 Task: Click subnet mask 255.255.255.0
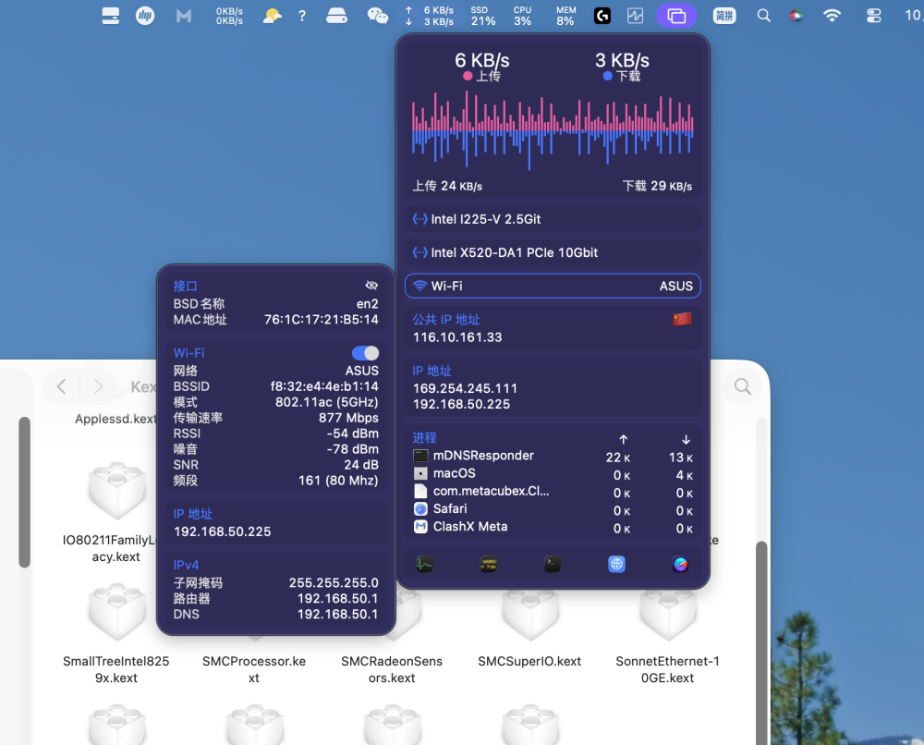334,583
